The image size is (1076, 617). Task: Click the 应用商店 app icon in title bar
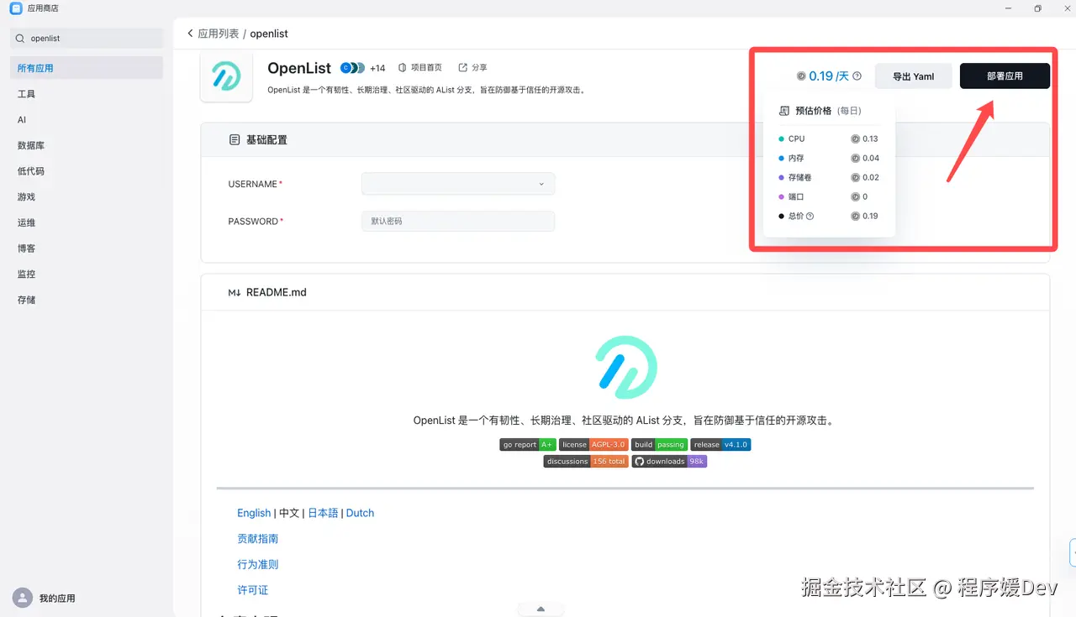tap(16, 8)
